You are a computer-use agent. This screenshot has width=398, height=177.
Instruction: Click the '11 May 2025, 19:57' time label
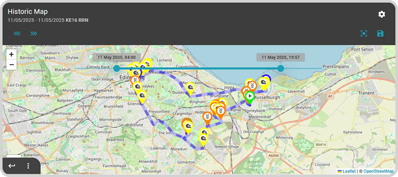(x=281, y=57)
